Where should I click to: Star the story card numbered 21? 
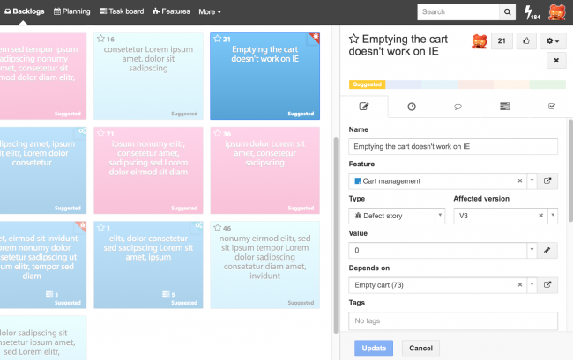pos(218,39)
